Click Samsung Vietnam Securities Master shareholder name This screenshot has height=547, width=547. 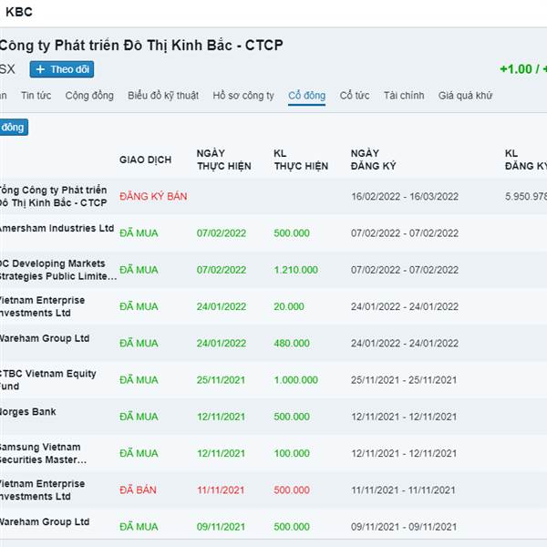43,453
